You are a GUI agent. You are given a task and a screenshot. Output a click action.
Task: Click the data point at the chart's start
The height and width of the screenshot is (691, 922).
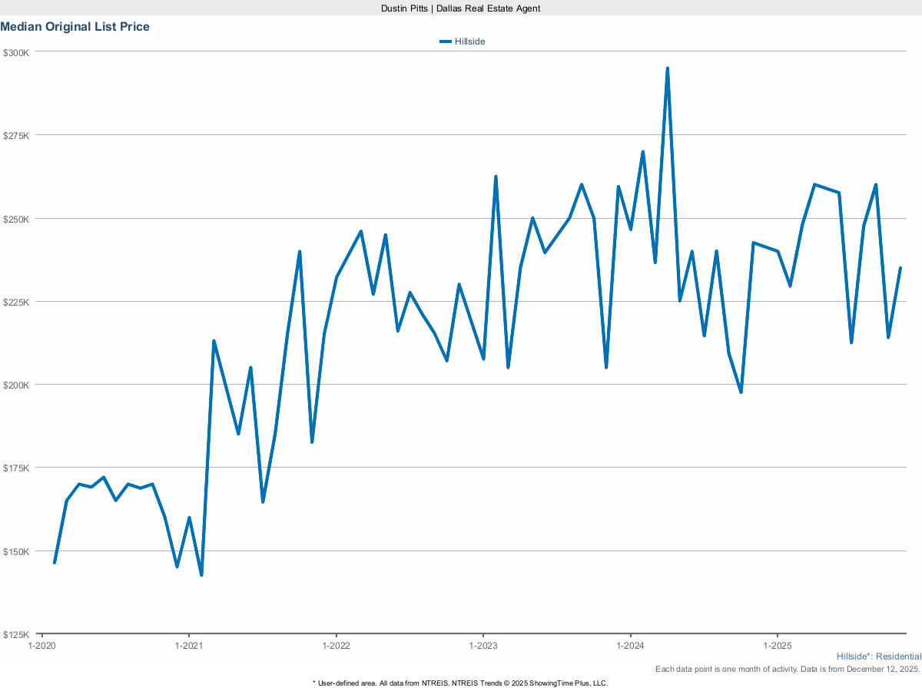coord(54,563)
